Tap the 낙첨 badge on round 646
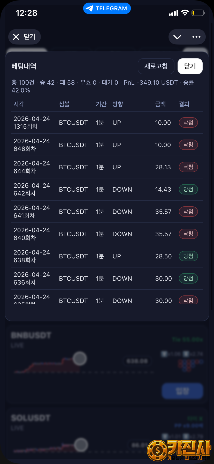The width and height of the screenshot is (214, 464). tap(188, 145)
